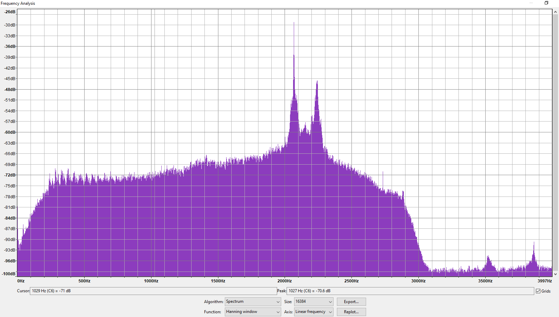Image resolution: width=559 pixels, height=317 pixels.
Task: Click the 2500Hz axis label
Action: point(351,281)
